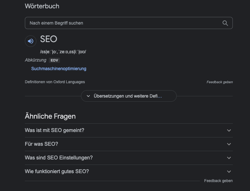This screenshot has height=191, width=250.
Task: Expand Übersetzungen und weitere Definitionen
Action: tap(129, 96)
